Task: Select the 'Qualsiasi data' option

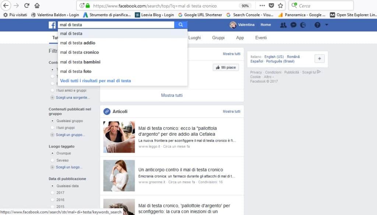Action: [x=52, y=186]
